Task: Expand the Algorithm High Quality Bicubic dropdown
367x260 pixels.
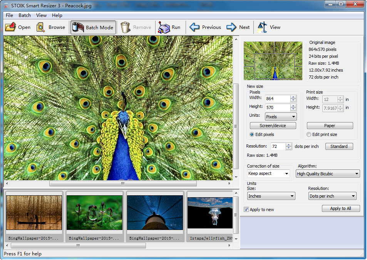Action: [328, 174]
